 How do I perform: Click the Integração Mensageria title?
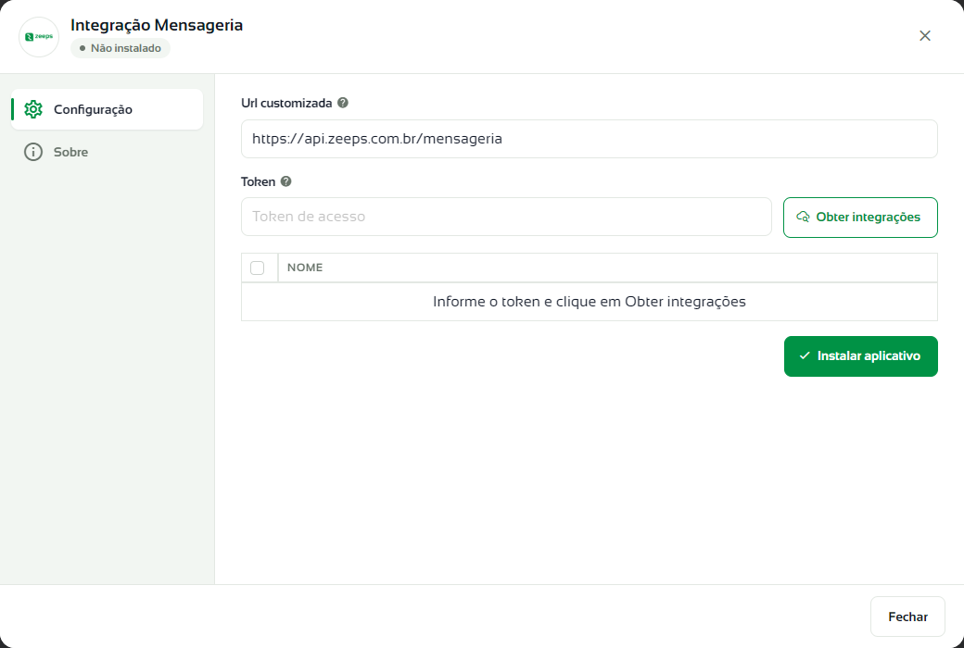[x=156, y=25]
